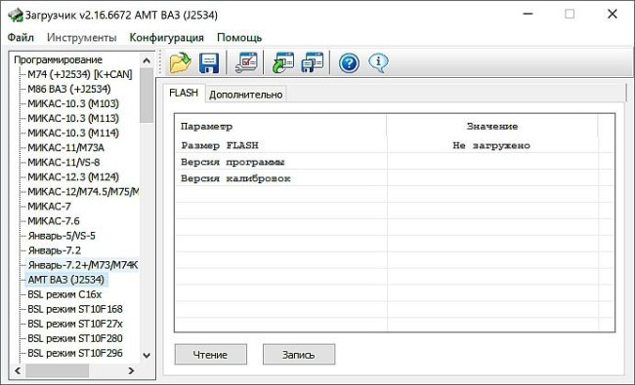This screenshot has height=385, width=635.
Task: Click the Размер FLASH row label
Action: coord(220,145)
